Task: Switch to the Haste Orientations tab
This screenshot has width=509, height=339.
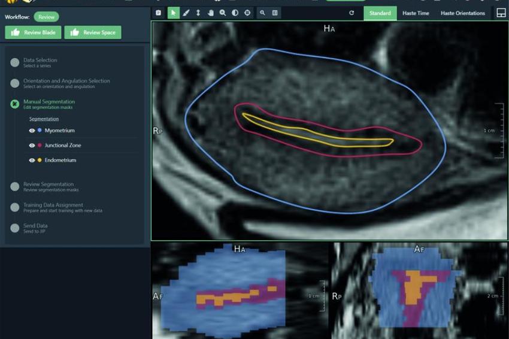Action: point(462,13)
